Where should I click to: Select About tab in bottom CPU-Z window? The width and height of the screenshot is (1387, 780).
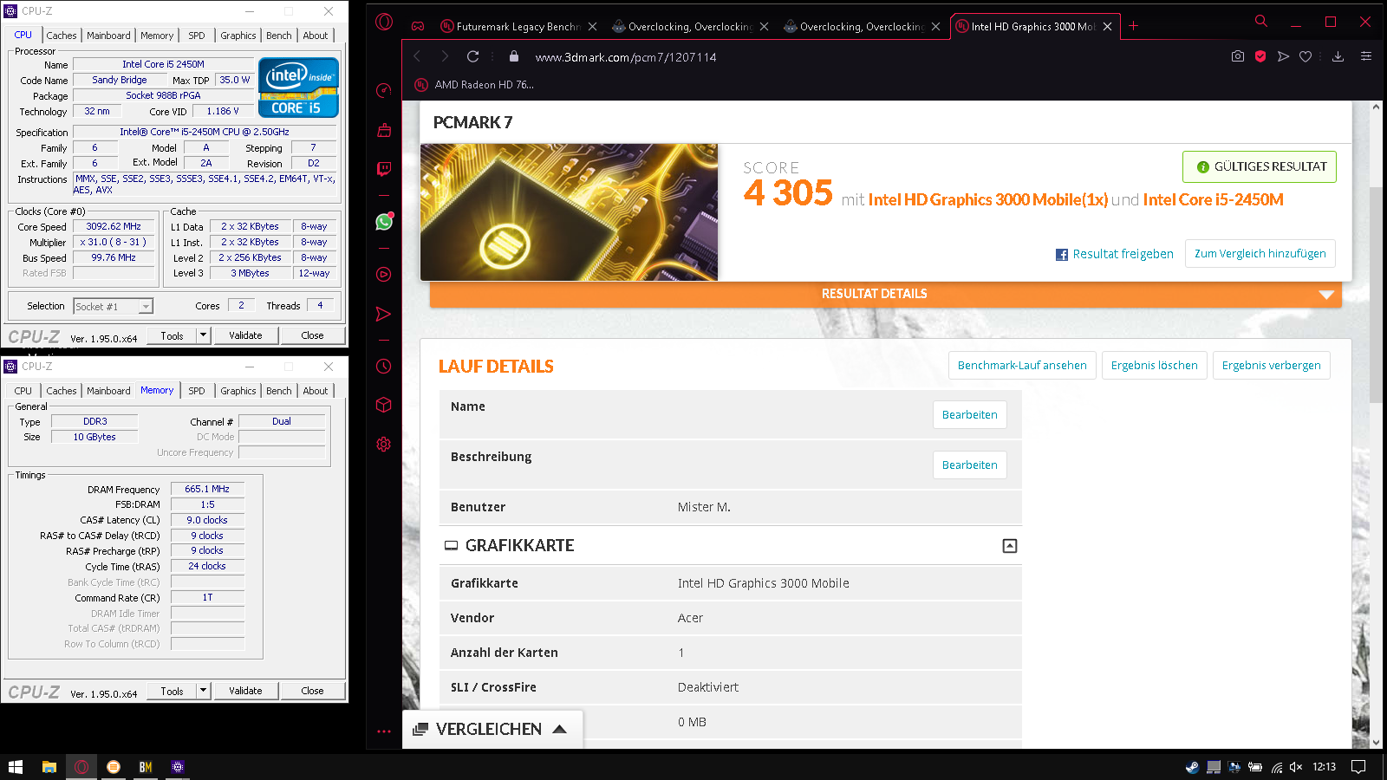(316, 391)
